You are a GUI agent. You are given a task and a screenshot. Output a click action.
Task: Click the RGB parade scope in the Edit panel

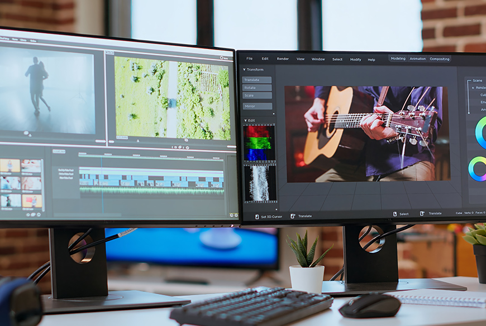click(259, 143)
